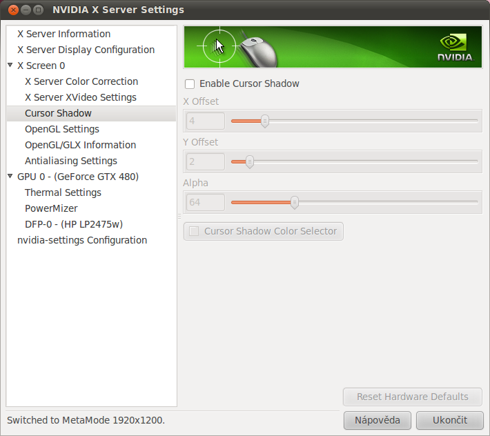Open X Server Color Correction
The height and width of the screenshot is (436, 490).
tap(81, 81)
